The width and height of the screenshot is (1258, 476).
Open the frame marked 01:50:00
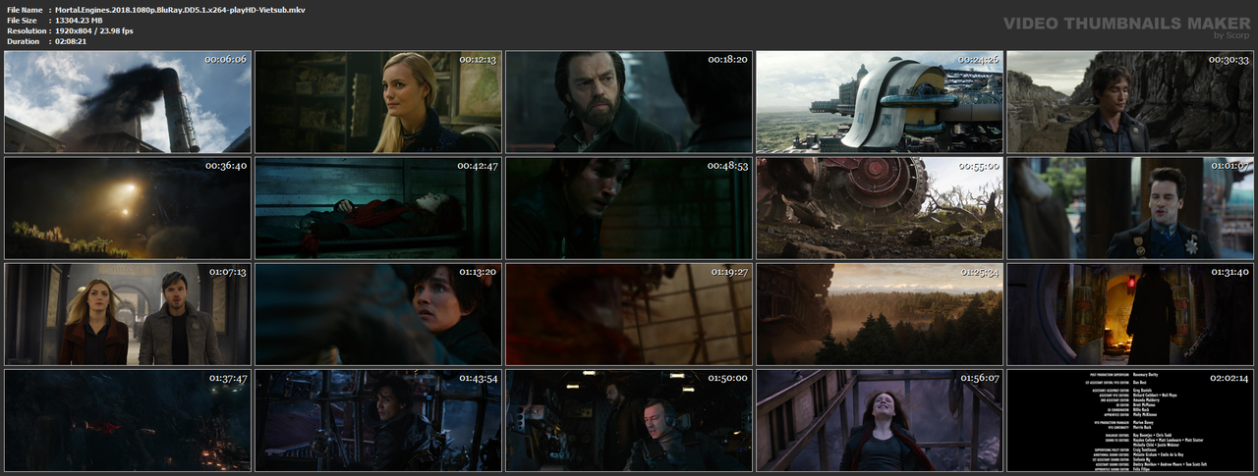[629, 419]
